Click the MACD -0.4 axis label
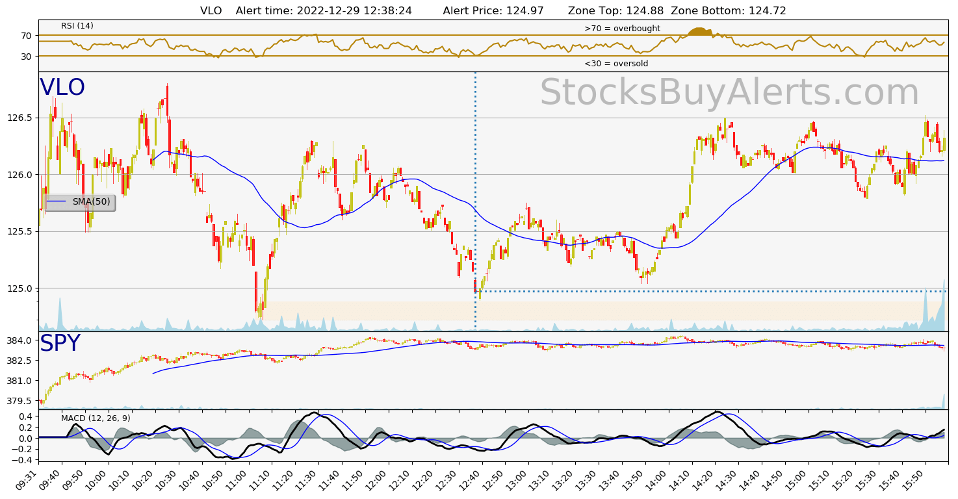The width and height of the screenshot is (958, 499). (x=21, y=460)
